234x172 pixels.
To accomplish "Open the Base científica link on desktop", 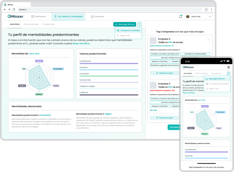I will pos(81,43).
